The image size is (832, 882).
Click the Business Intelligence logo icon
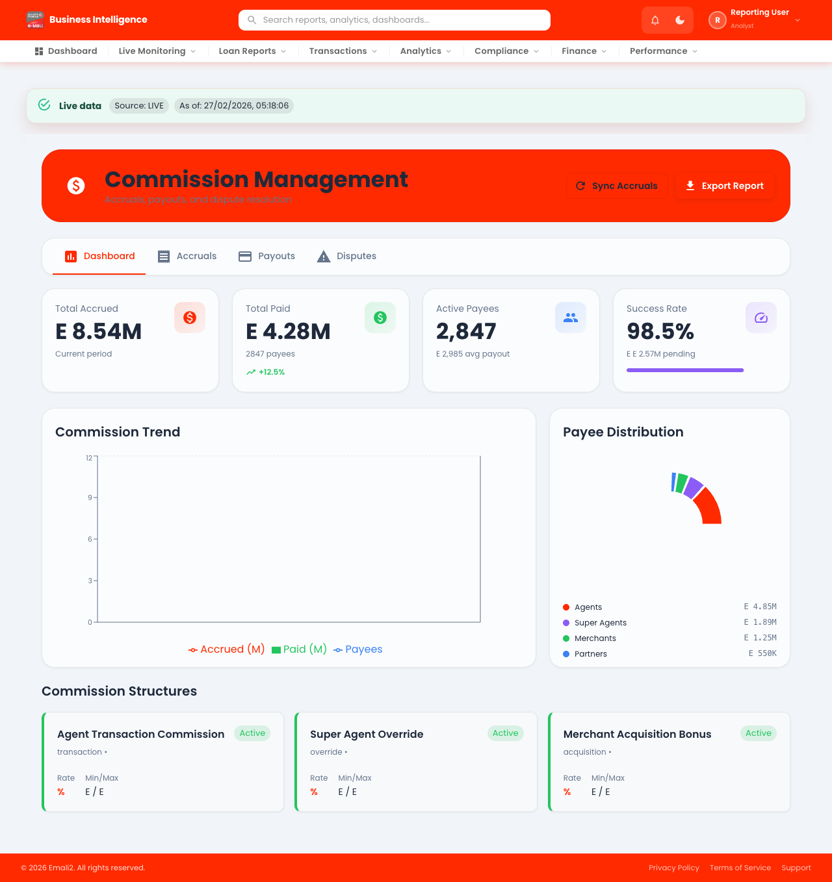coord(35,20)
